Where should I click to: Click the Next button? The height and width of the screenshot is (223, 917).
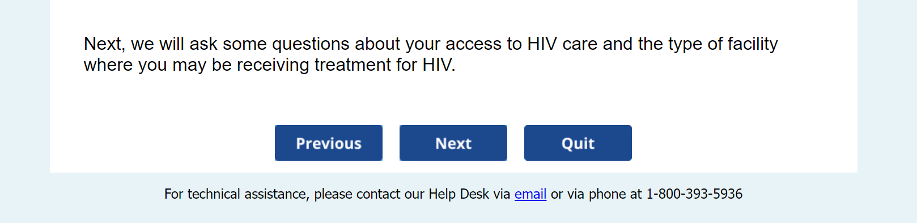coord(453,143)
